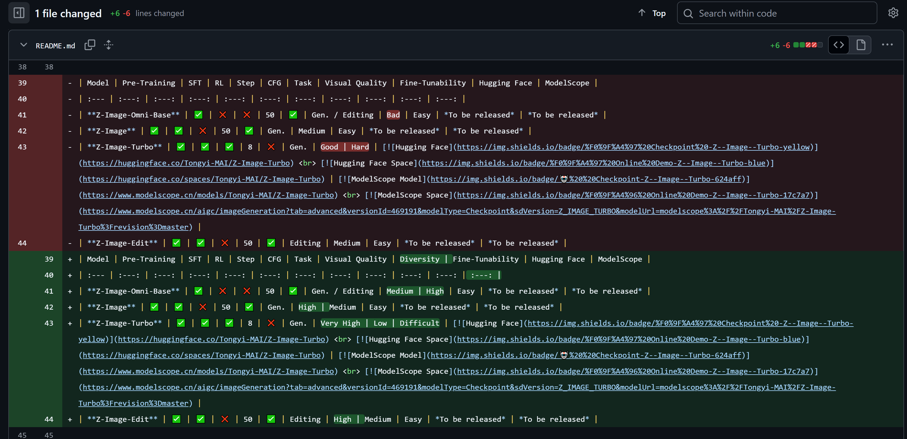
Task: Open added huggingface.co/spaces/Tongyi-MAI/Z-Image-Turbo link
Action: point(201,355)
